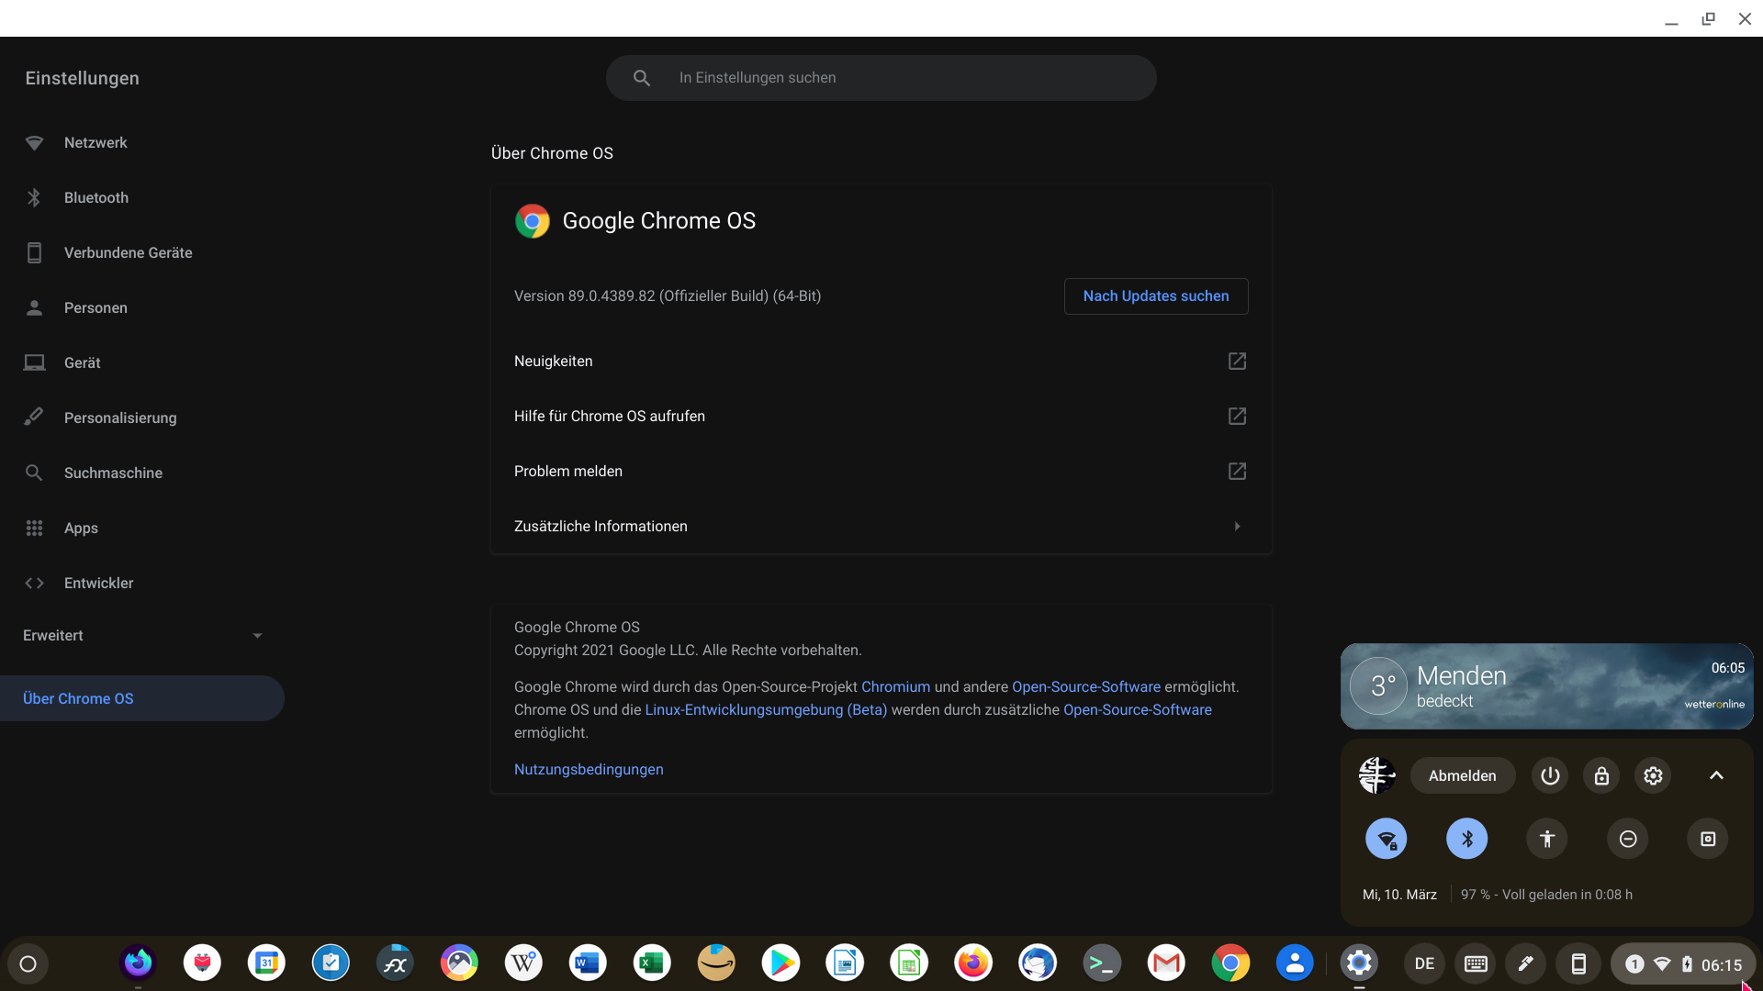Go to Personen section

142,308
